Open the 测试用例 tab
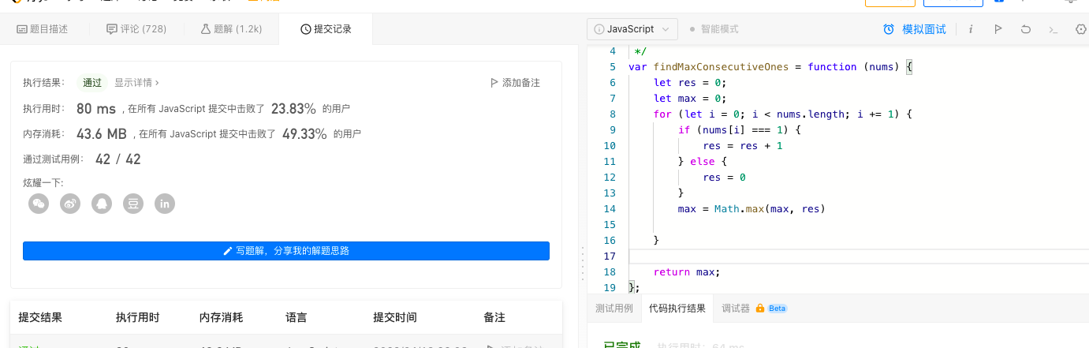The height and width of the screenshot is (348, 1089). [x=614, y=309]
